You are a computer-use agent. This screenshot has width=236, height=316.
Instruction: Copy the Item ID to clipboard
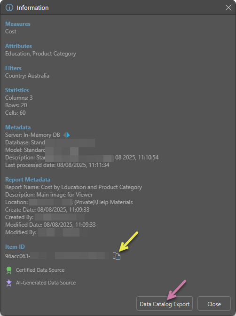tap(117, 256)
